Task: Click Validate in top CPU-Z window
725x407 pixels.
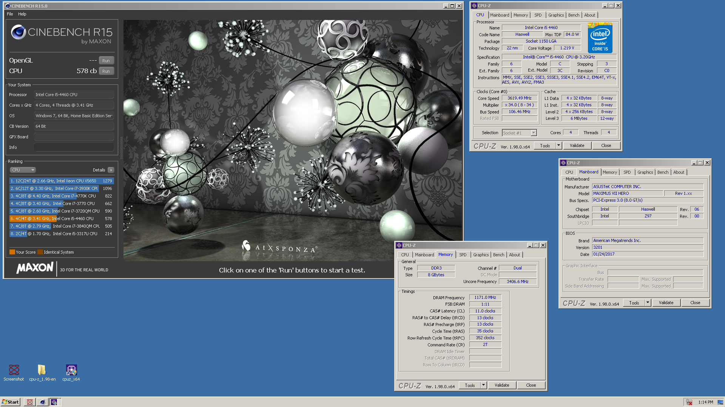Action: point(577,146)
